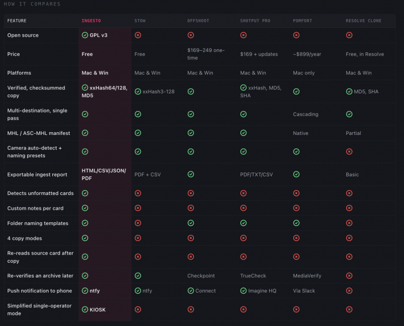The width and height of the screenshot is (404, 326).
Task: Click the ~$899/year price cell
Action: click(x=307, y=54)
